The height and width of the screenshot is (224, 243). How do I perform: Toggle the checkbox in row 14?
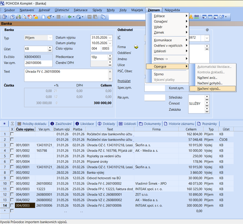click(12, 206)
